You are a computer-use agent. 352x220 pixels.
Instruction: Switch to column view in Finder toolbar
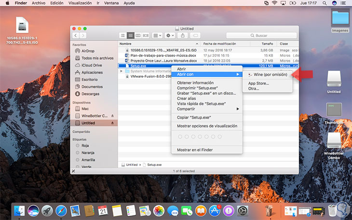tap(138, 36)
